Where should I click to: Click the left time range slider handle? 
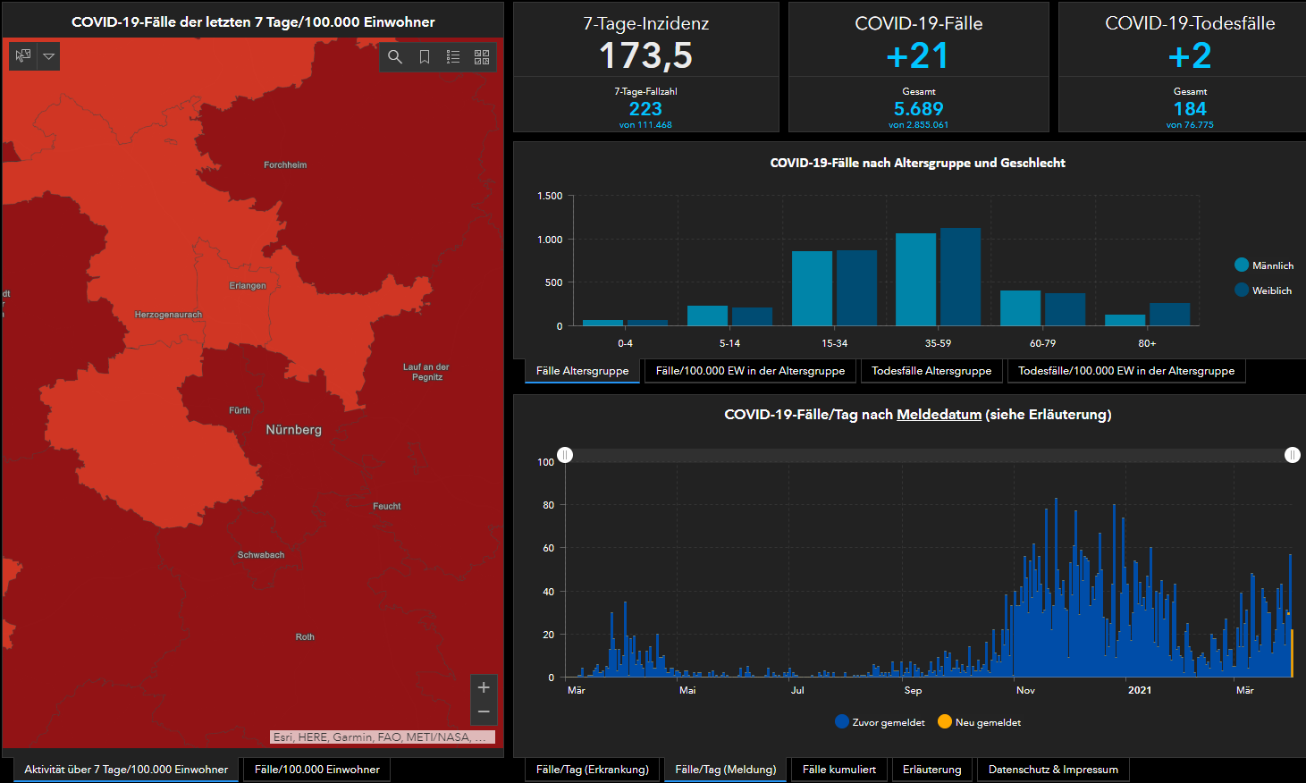point(565,455)
